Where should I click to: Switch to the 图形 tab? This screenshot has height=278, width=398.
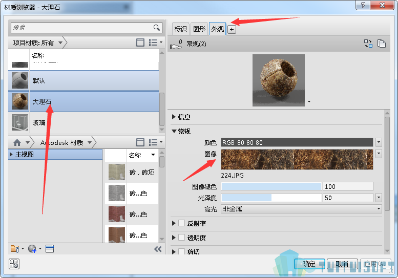(x=199, y=29)
